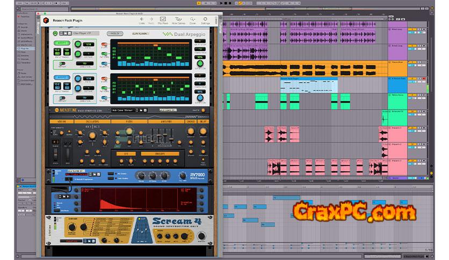Click RV7000 browse patch folder icon

95,174
